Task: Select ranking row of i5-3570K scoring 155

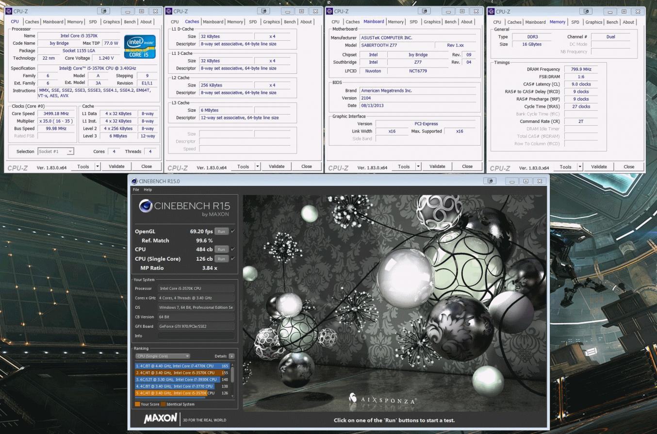Action: [x=182, y=373]
